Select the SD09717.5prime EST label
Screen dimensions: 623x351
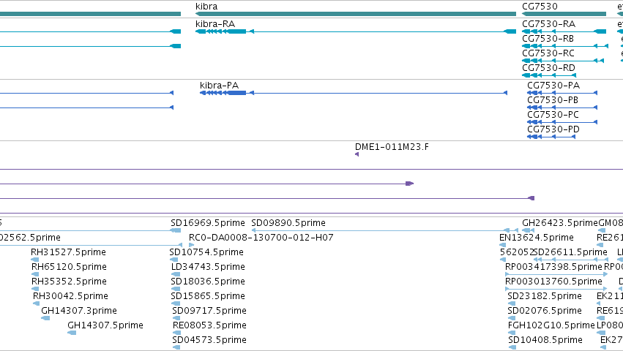click(x=209, y=311)
